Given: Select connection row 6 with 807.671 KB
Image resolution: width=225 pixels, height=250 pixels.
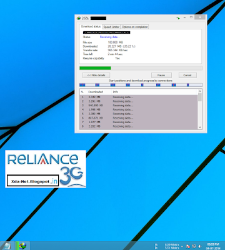Looking at the screenshot, I should (x=139, y=118).
